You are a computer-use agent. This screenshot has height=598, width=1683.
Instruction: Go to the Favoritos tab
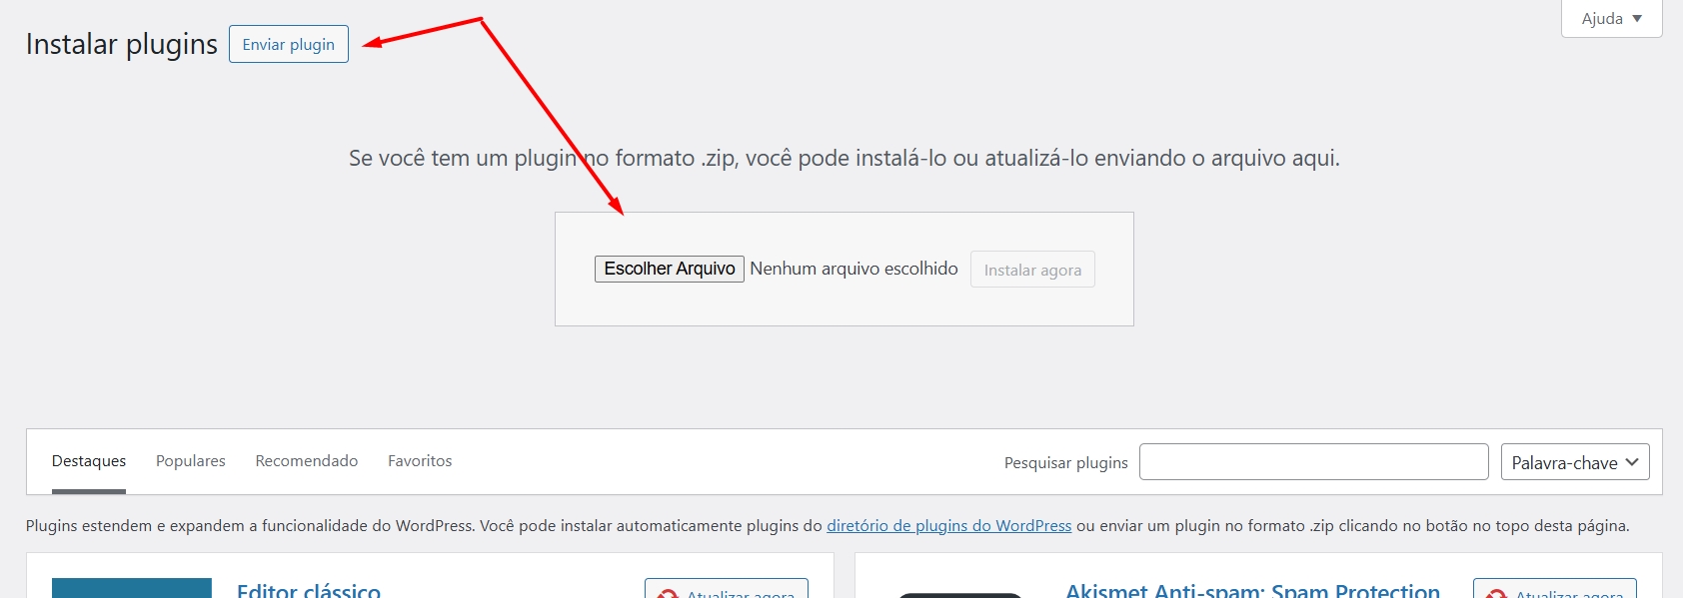(420, 461)
